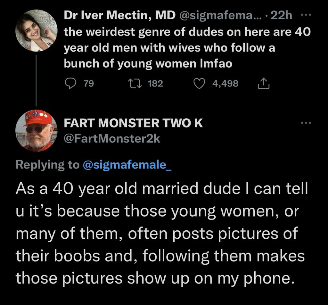Image resolution: width=328 pixels, height=305 pixels.
Task: Click the 182 retweets count
Action: tap(156, 84)
